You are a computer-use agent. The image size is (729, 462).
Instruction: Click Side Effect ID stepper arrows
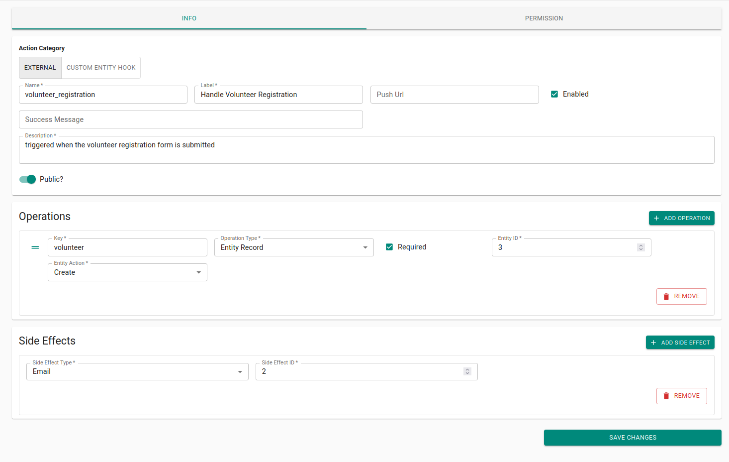pyautogui.click(x=467, y=371)
